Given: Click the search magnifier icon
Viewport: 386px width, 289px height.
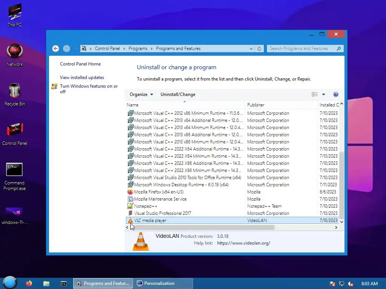Looking at the screenshot, I should pyautogui.click(x=339, y=49).
